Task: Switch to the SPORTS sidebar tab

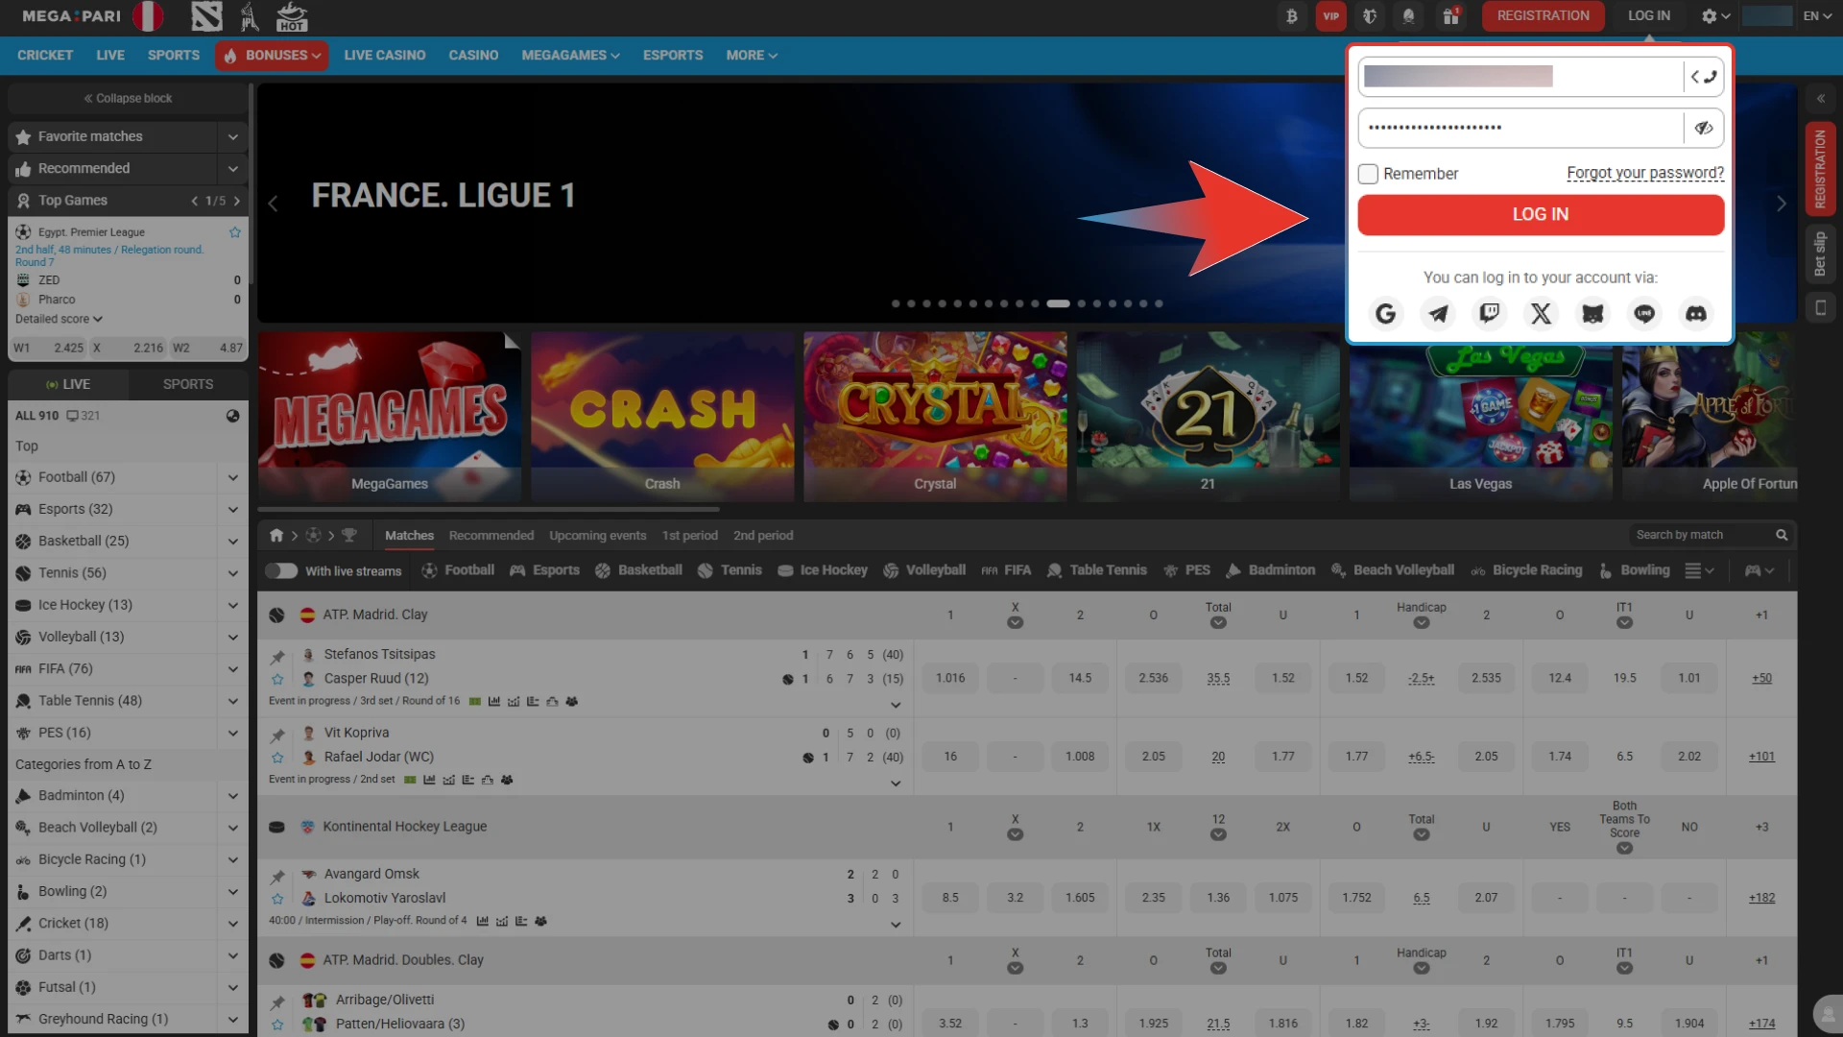Action: [188, 385]
